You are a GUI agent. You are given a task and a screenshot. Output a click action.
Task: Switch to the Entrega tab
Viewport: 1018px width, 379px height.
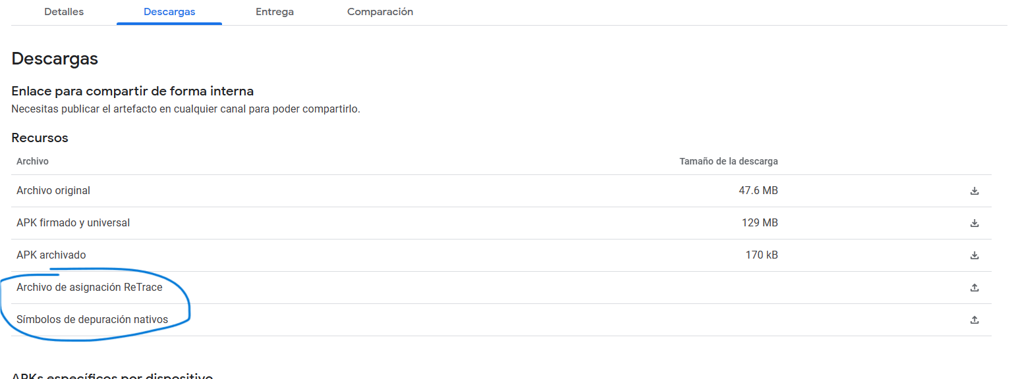(275, 12)
